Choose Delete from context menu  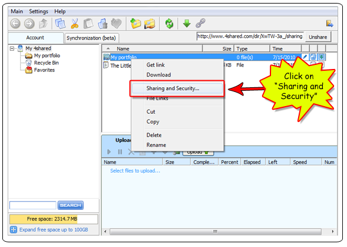coord(177,135)
